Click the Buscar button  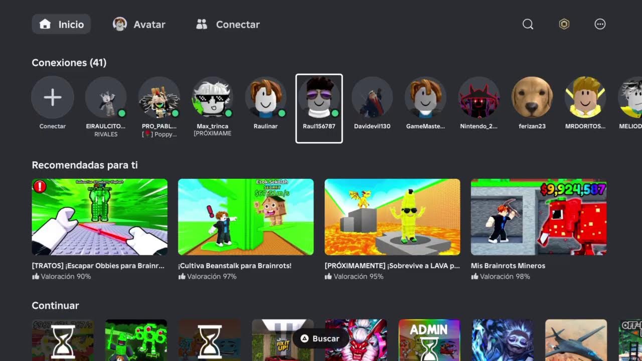point(320,338)
